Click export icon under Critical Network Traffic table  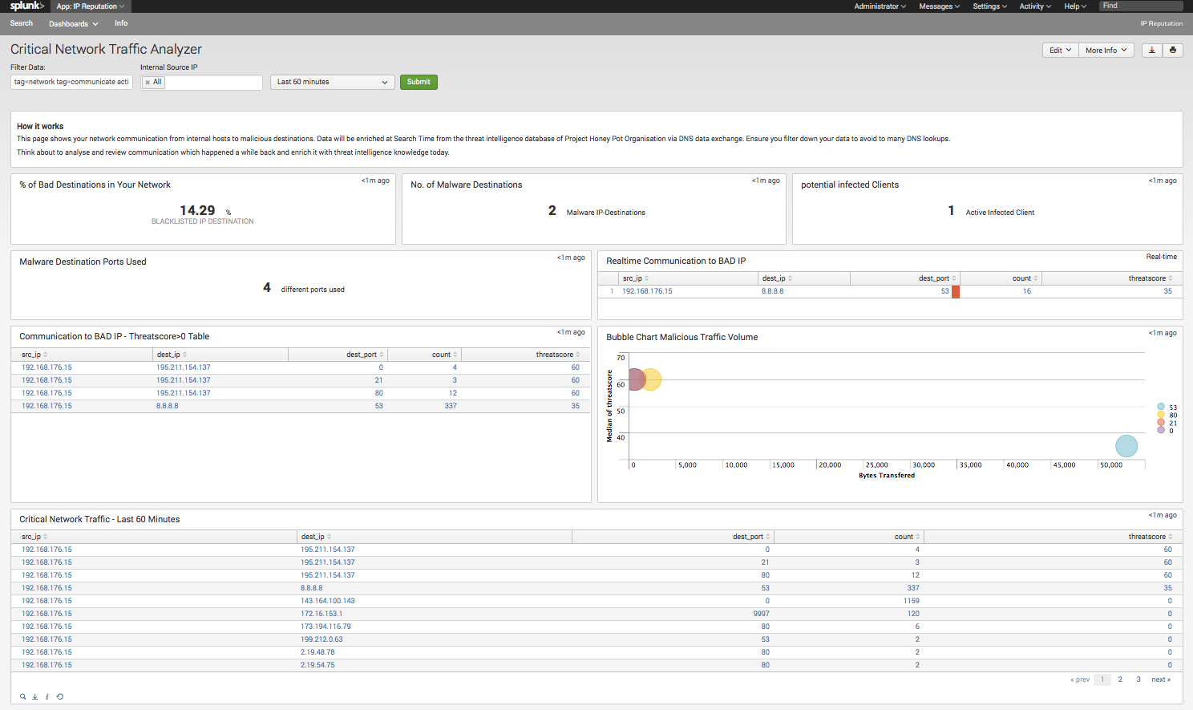pyautogui.click(x=34, y=697)
